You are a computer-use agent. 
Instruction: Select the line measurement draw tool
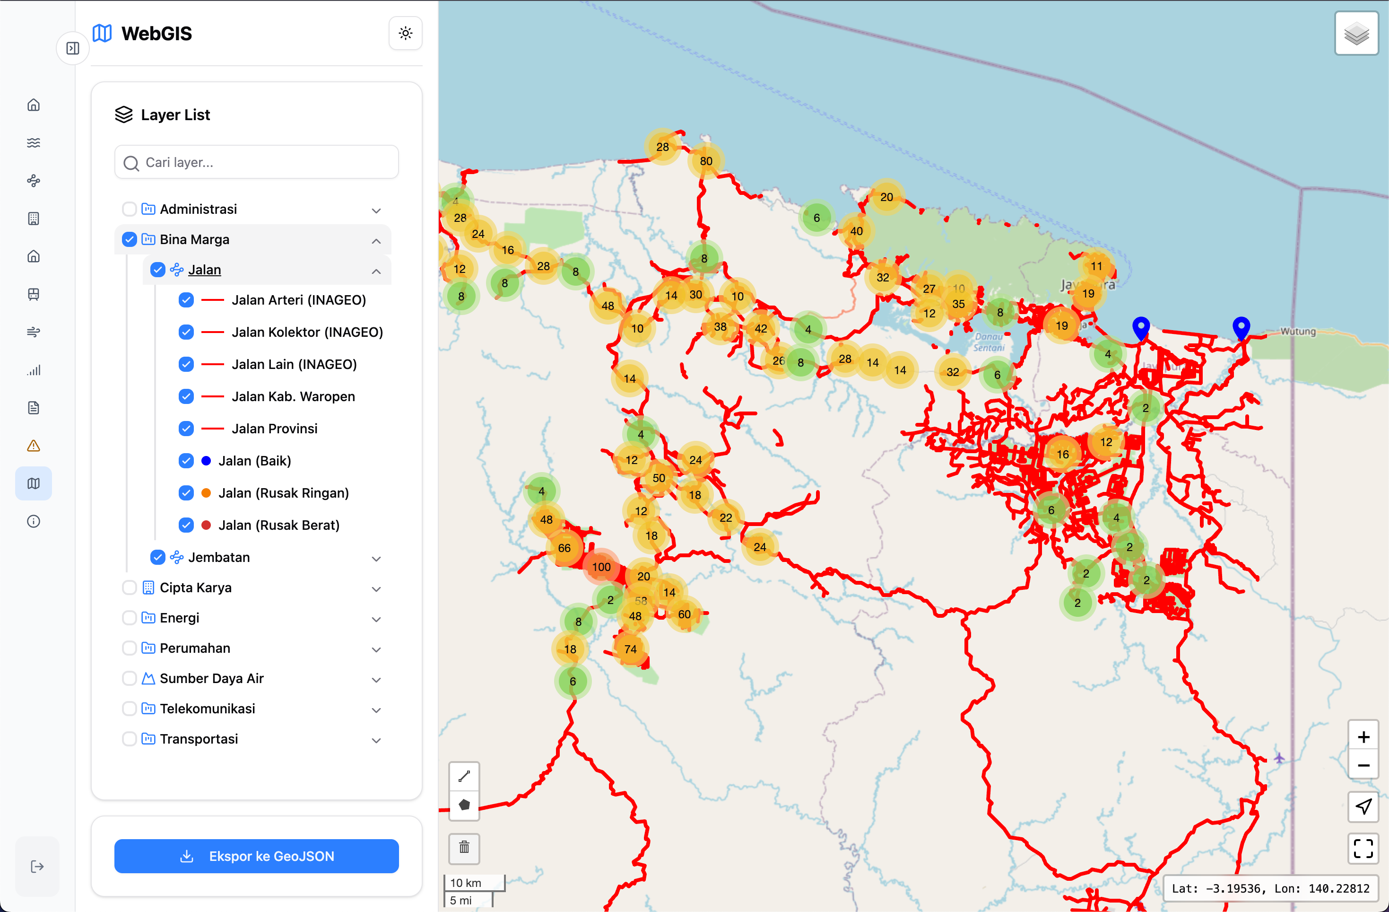464,776
